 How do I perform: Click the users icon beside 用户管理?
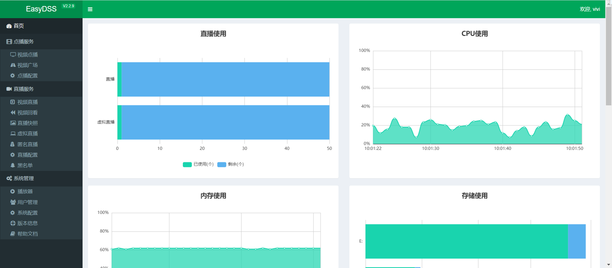point(13,202)
